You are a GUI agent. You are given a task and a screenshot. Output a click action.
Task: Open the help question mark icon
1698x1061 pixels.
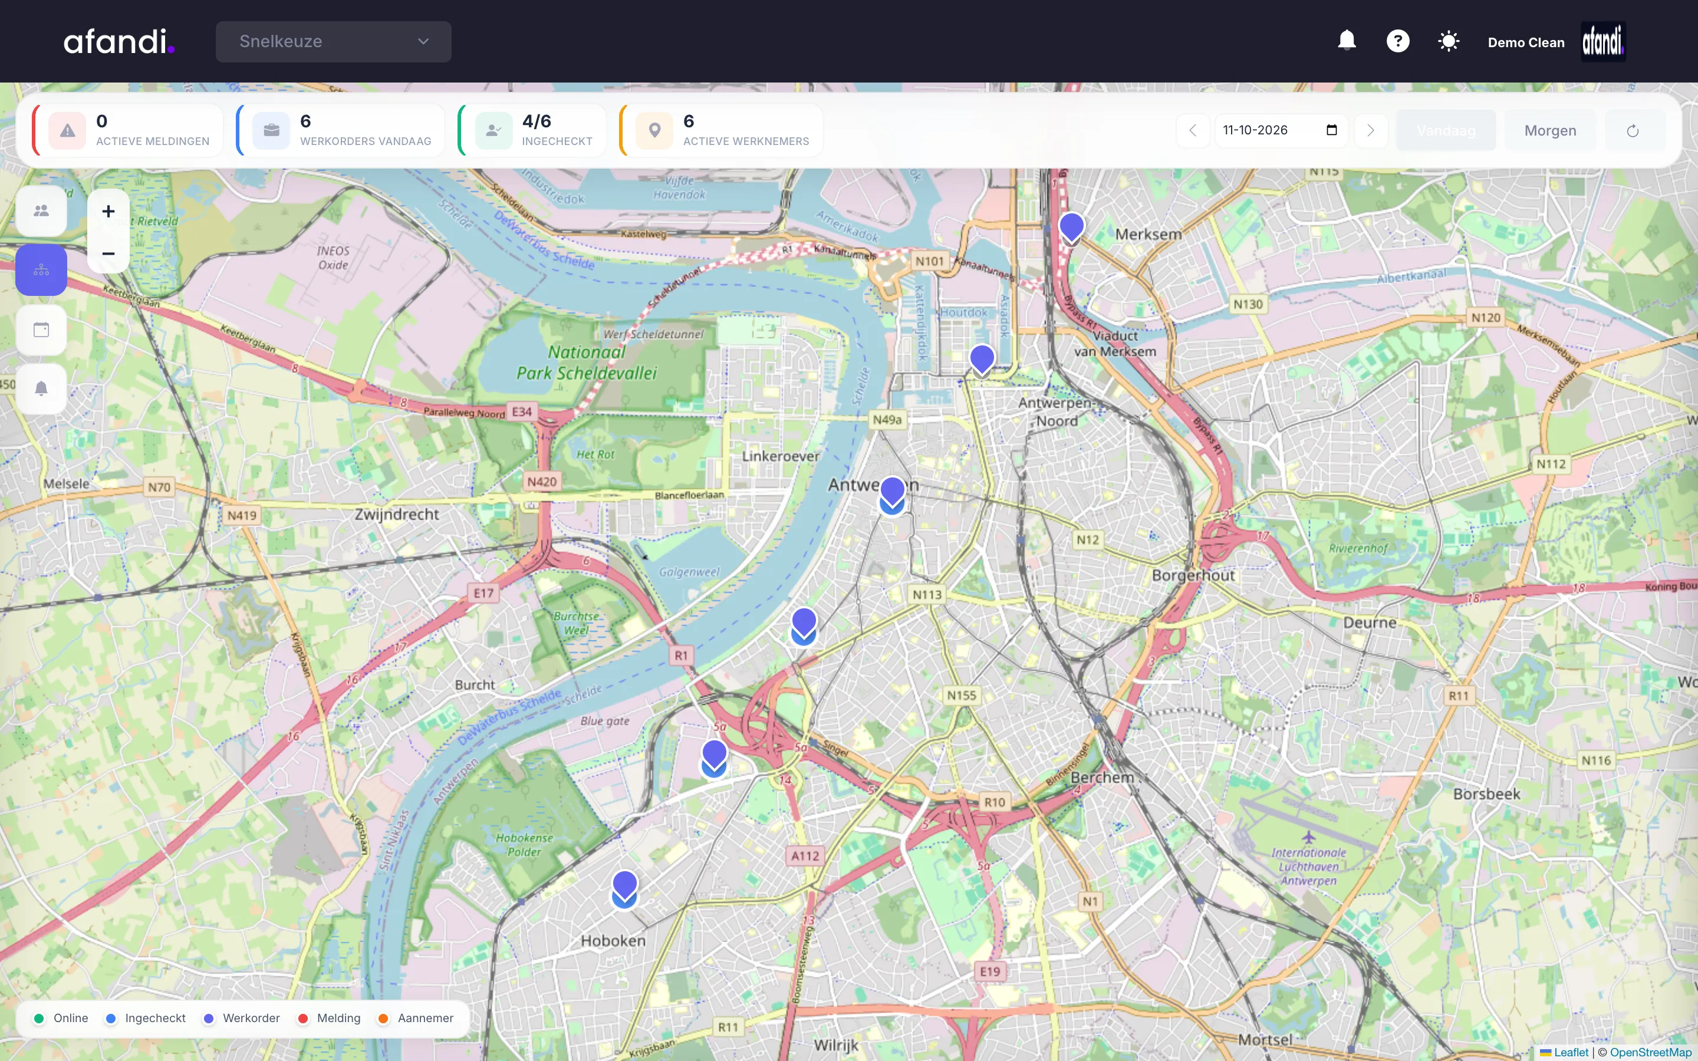point(1398,41)
